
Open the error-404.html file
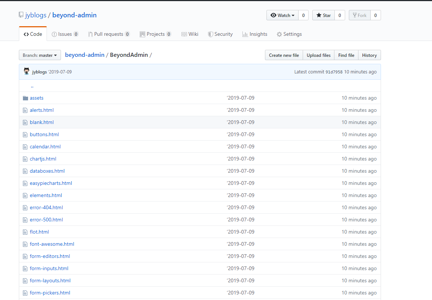point(46,207)
